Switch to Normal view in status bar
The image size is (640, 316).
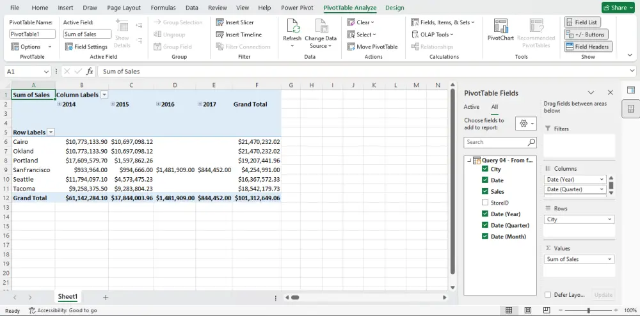tap(509, 310)
